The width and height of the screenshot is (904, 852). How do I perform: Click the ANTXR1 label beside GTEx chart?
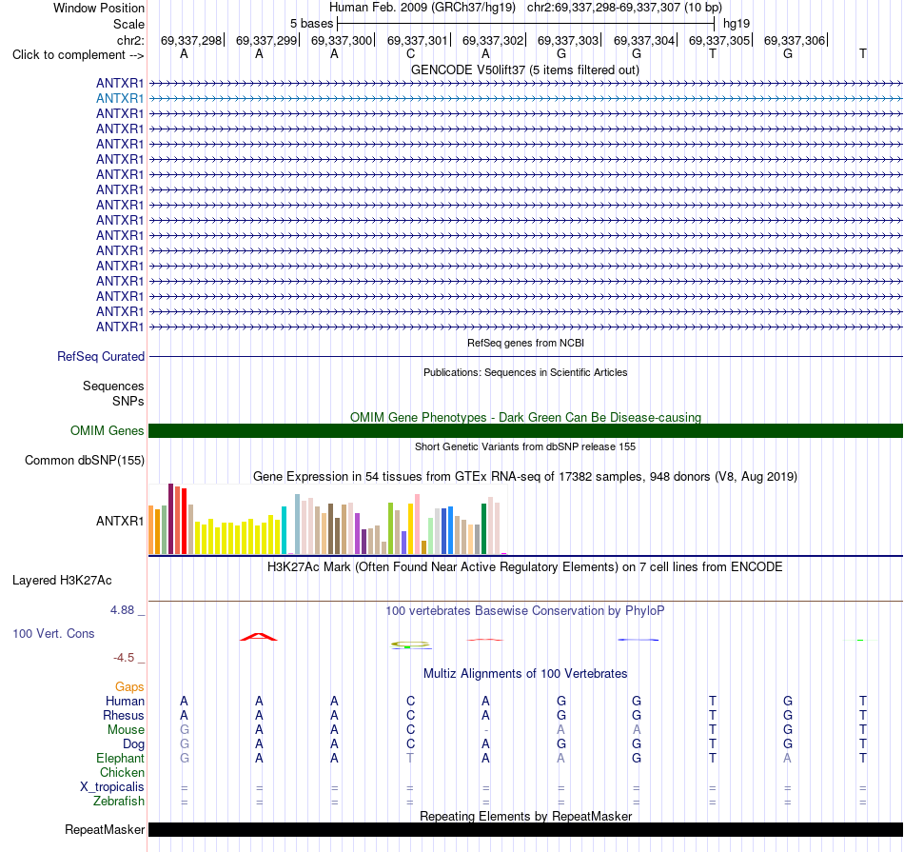pyautogui.click(x=120, y=521)
